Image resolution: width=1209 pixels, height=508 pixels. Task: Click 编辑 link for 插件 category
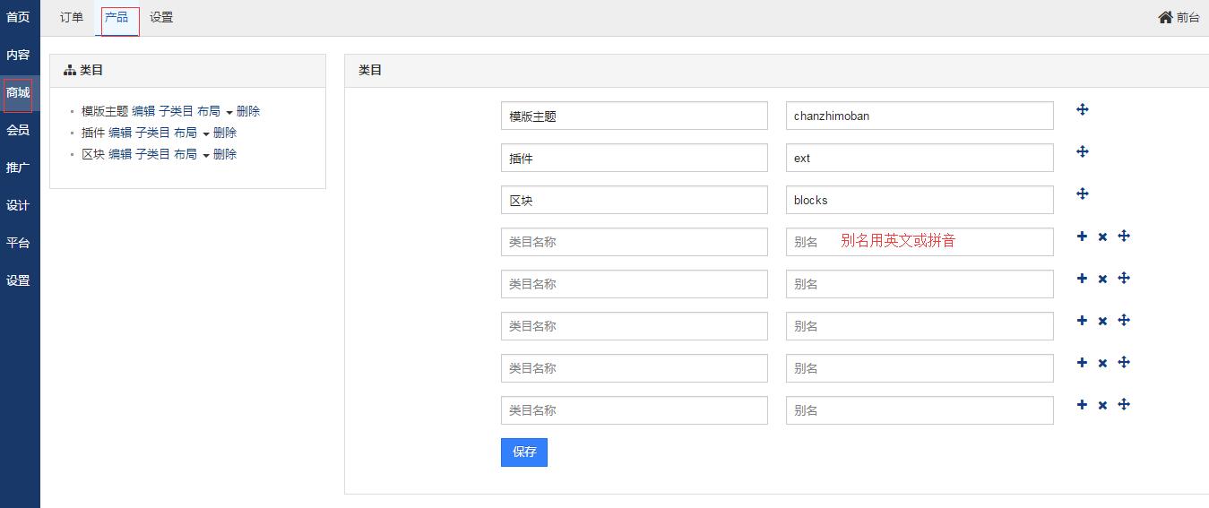point(120,133)
